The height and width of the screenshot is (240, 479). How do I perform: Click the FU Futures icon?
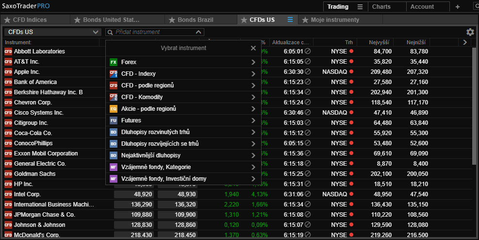tap(114, 120)
